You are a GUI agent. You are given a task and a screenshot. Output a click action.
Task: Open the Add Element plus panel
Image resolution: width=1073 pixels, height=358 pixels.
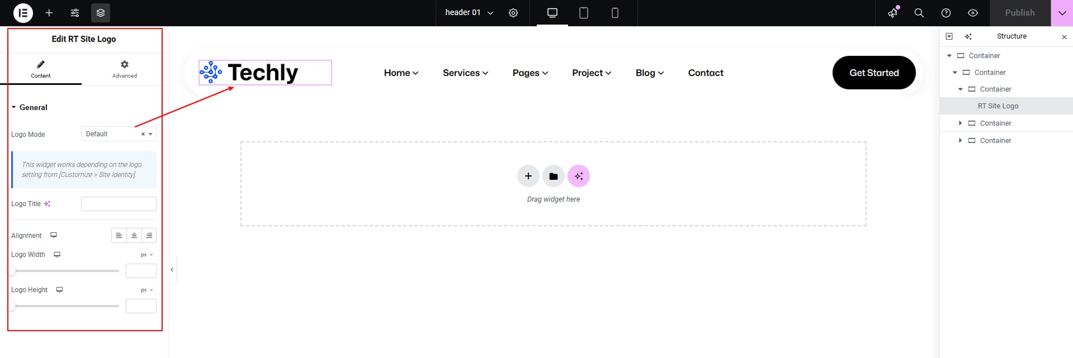49,13
